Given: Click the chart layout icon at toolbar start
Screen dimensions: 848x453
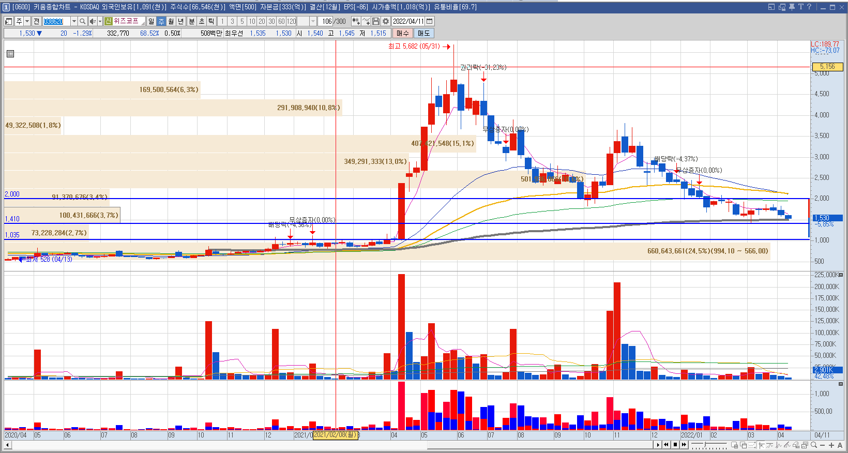Looking at the screenshot, I should 8,21.
